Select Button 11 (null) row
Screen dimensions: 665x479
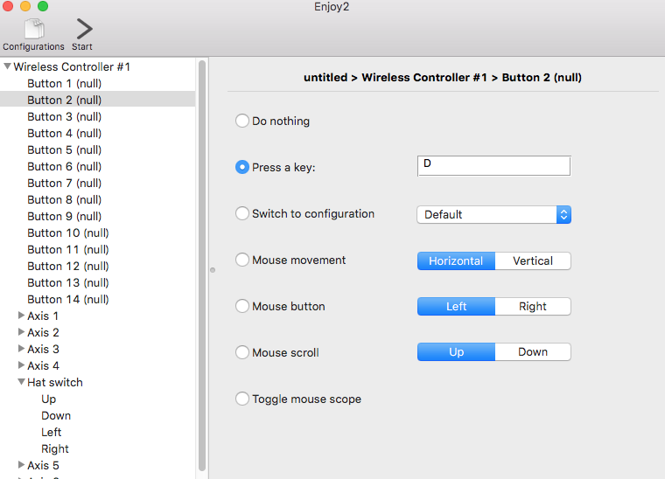tap(97, 249)
